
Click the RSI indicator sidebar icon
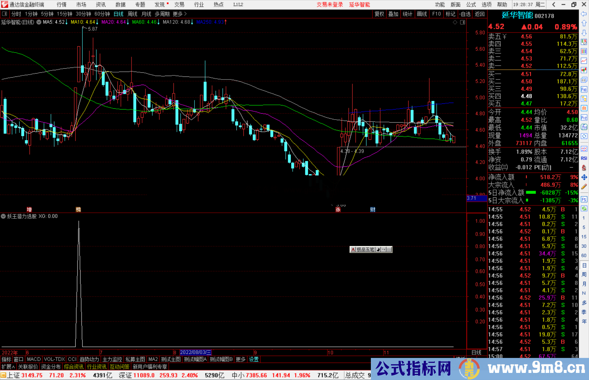click(584, 158)
